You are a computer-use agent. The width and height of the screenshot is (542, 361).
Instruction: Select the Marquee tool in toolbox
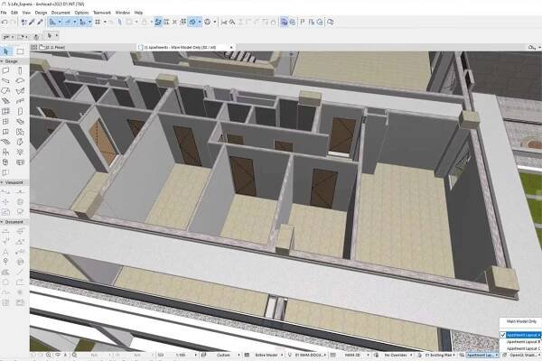tap(19, 51)
